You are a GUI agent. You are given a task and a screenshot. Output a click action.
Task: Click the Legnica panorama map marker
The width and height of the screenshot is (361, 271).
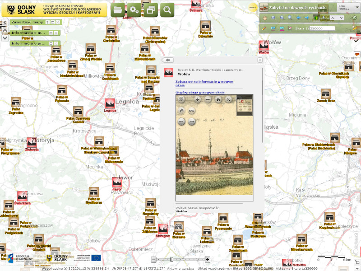(110, 104)
